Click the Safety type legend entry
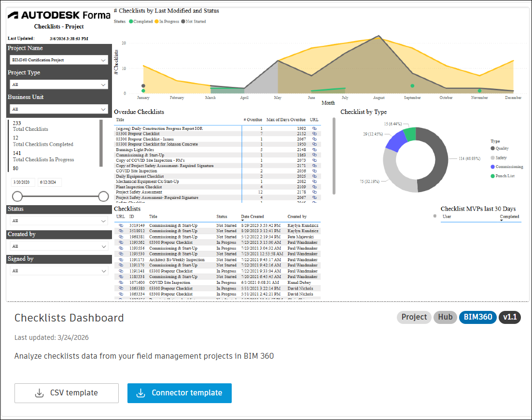This screenshot has width=532, height=420. (499, 158)
